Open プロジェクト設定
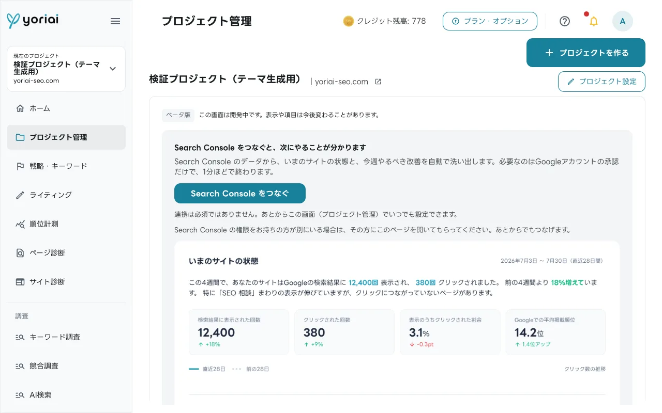This screenshot has height=413, width=662. [601, 82]
